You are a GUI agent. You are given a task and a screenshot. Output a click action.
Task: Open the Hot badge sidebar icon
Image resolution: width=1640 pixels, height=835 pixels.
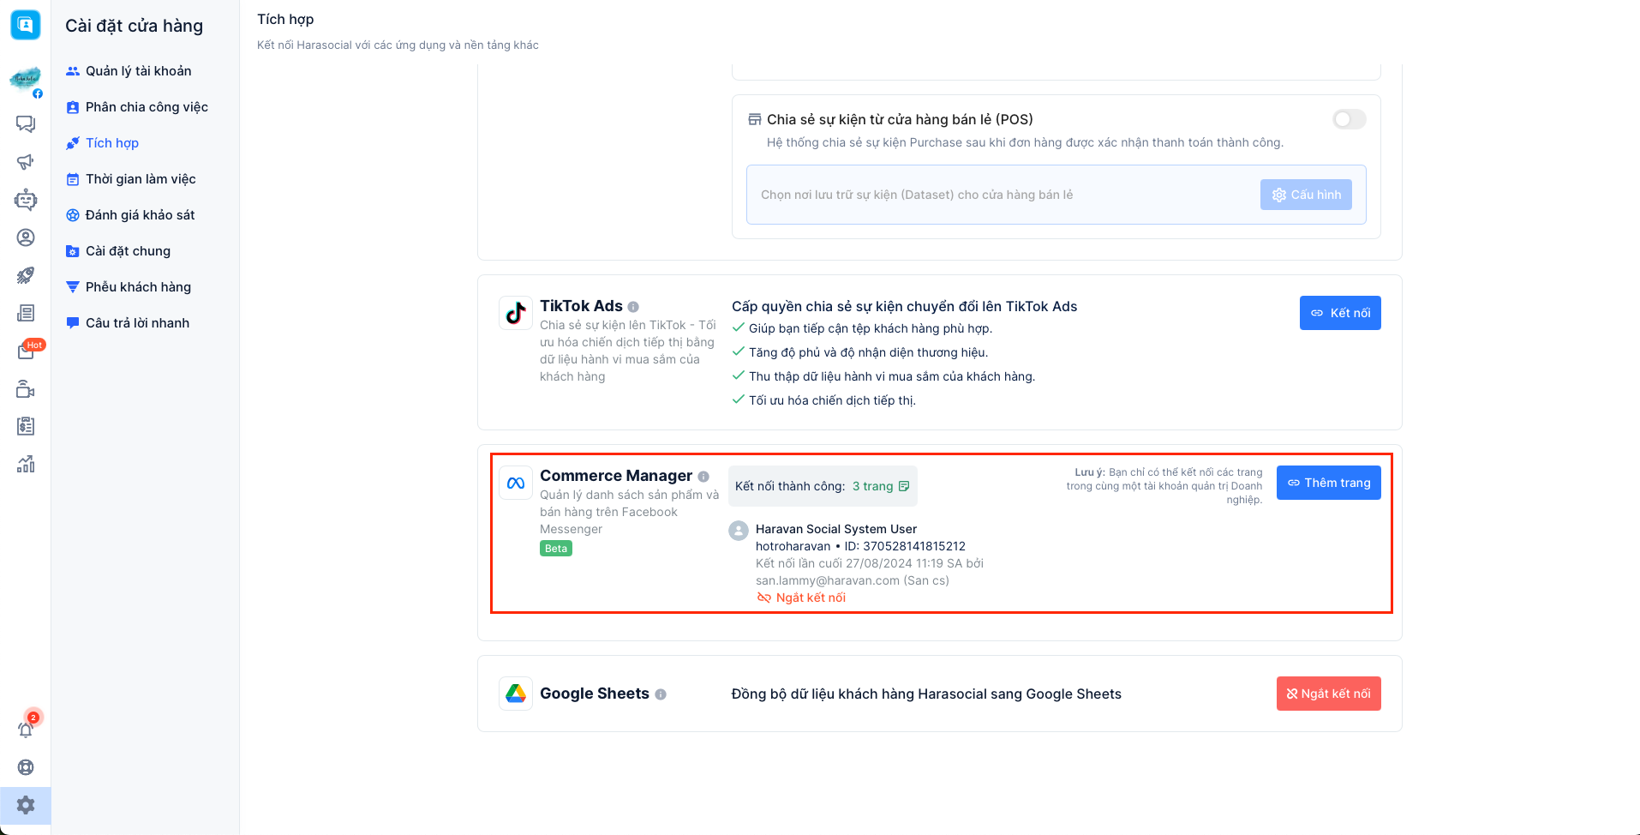point(27,350)
